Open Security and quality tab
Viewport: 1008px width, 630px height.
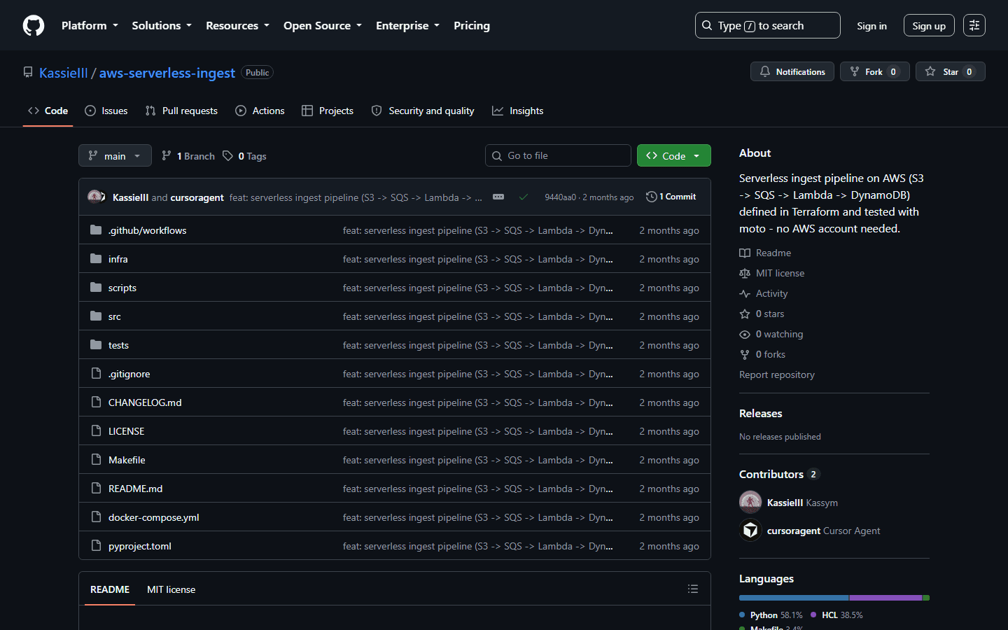423,111
